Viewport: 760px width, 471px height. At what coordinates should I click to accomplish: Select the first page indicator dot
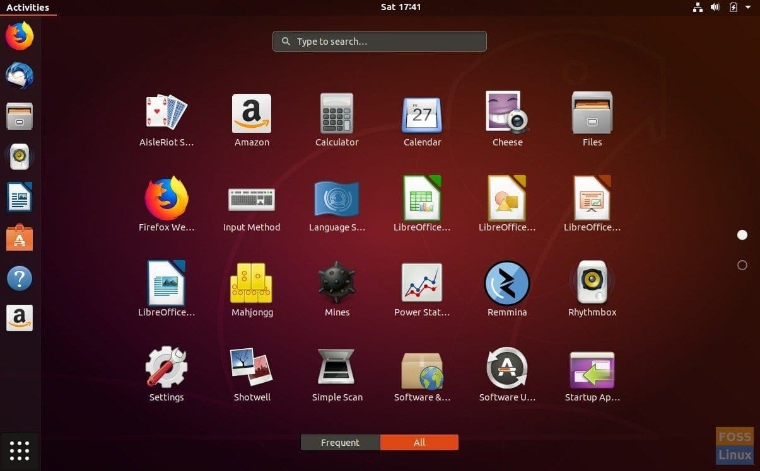(x=742, y=235)
